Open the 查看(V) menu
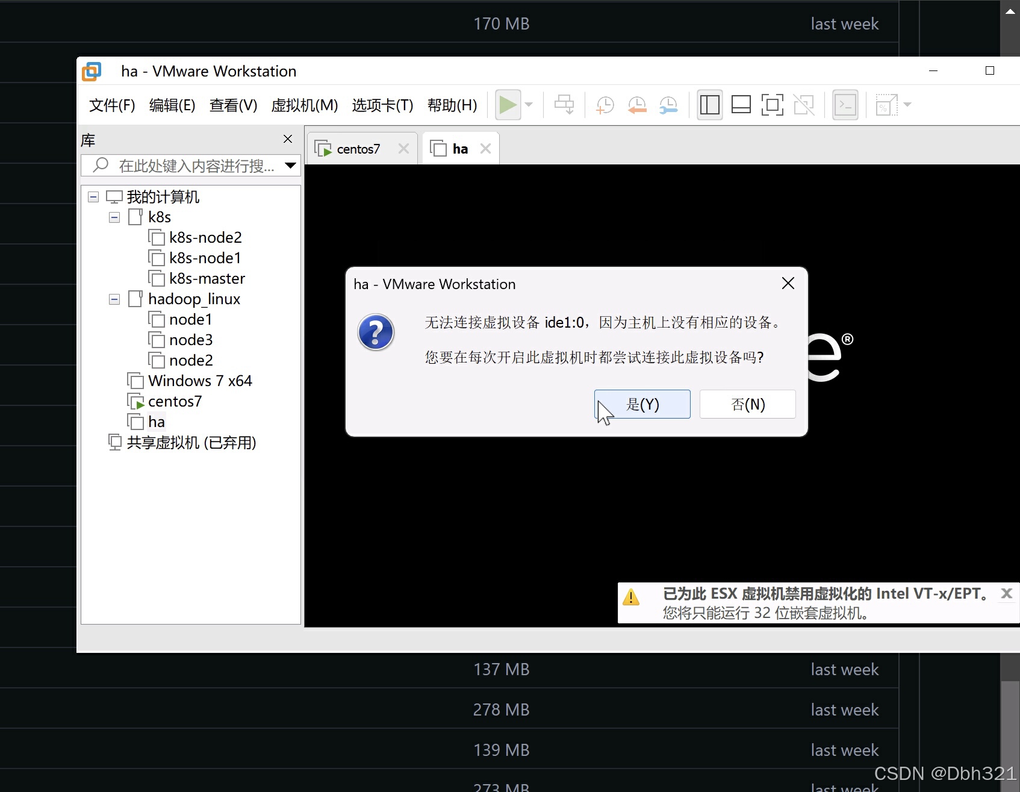The width and height of the screenshot is (1020, 792). (233, 105)
